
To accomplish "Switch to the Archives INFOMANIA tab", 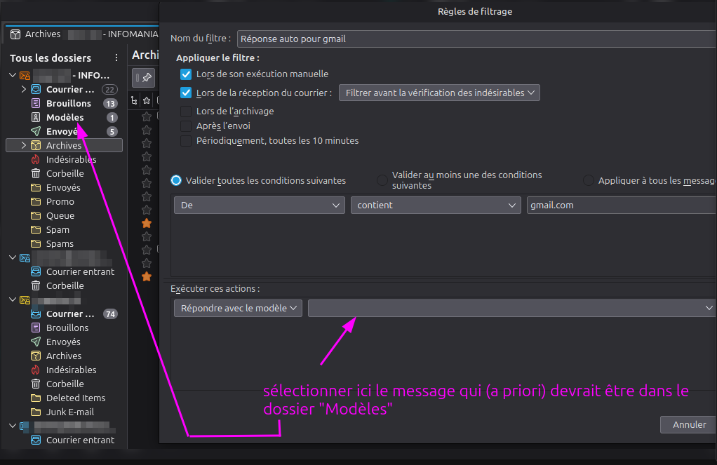I will coord(81,34).
